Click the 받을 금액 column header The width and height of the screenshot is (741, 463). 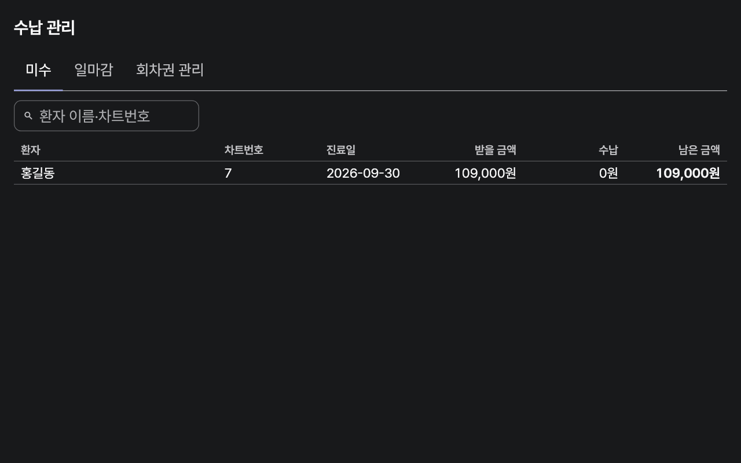pos(496,150)
